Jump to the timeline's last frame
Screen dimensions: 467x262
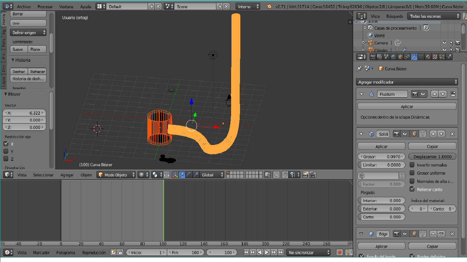click(x=281, y=252)
